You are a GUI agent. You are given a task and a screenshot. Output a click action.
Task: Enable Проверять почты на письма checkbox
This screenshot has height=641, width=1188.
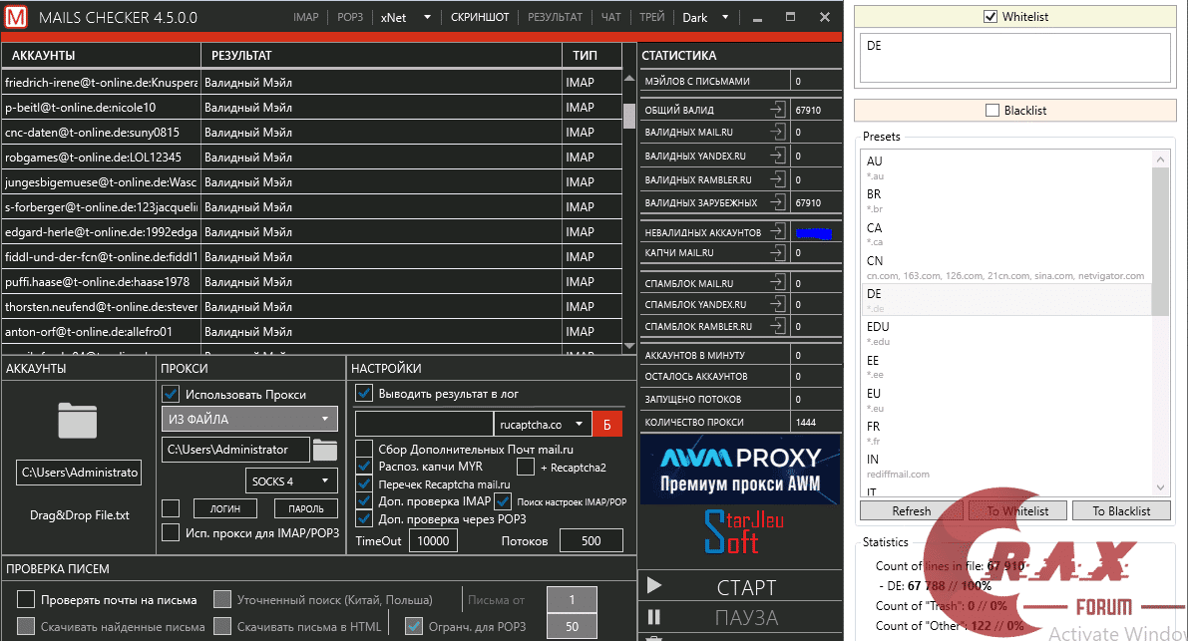pos(26,600)
